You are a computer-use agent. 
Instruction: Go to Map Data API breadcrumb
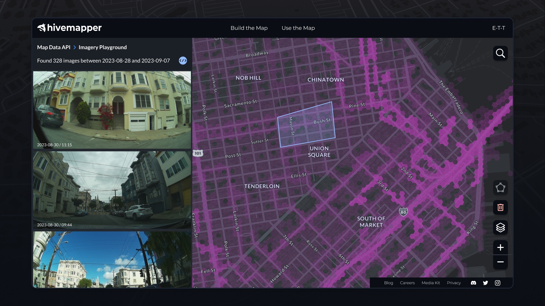[x=54, y=47]
